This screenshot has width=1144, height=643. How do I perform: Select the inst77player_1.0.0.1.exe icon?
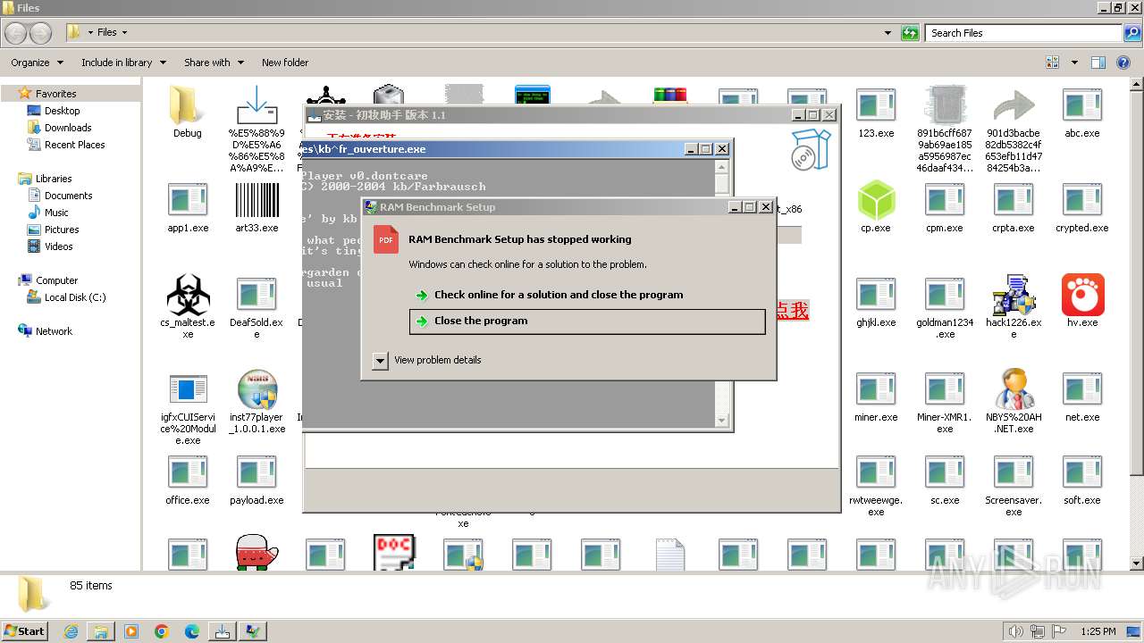coord(257,389)
